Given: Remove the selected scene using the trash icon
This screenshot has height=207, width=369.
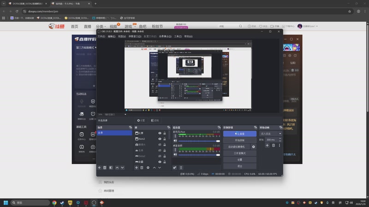Looking at the screenshot, I should (x=105, y=167).
